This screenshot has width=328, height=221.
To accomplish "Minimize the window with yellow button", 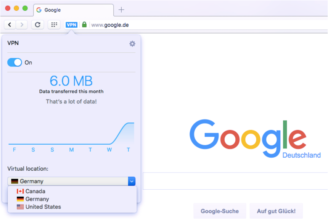I will [16, 8].
